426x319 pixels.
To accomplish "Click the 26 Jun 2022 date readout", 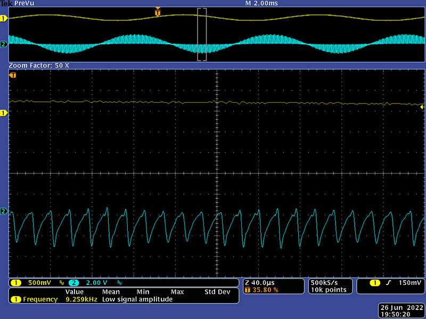I will pyautogui.click(x=402, y=308).
